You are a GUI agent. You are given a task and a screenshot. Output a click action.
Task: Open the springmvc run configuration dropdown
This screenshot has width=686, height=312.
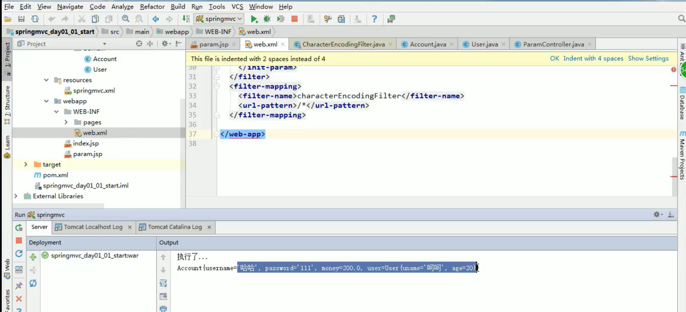pyautogui.click(x=219, y=19)
